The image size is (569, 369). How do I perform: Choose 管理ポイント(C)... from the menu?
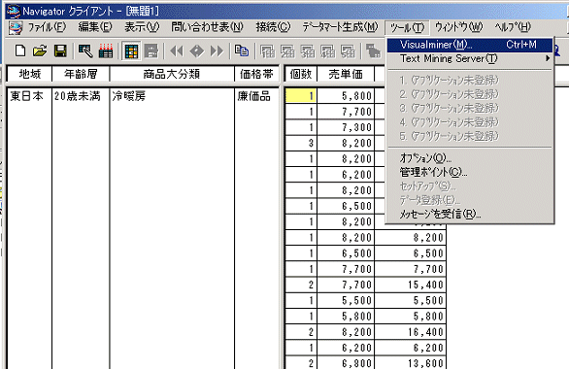click(x=470, y=172)
